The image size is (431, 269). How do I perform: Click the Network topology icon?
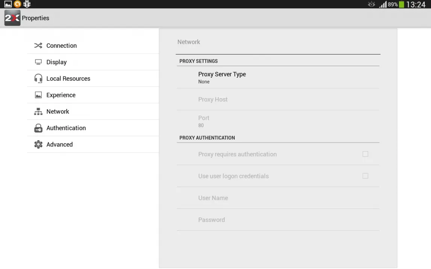[x=38, y=112]
